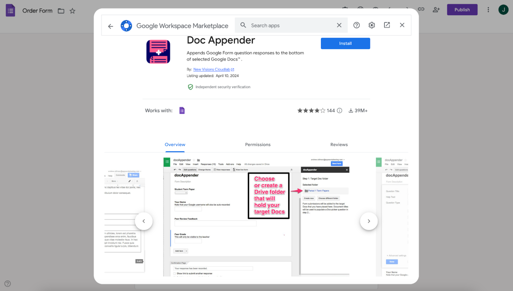Star the Order Form as favorite
513x291 pixels.
(x=72, y=11)
